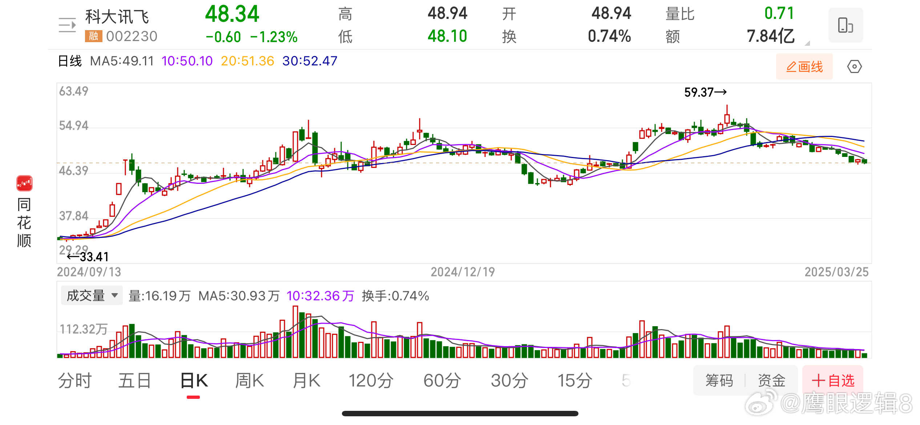
Task: Select the 周K weekly chart tab
Action: click(249, 381)
